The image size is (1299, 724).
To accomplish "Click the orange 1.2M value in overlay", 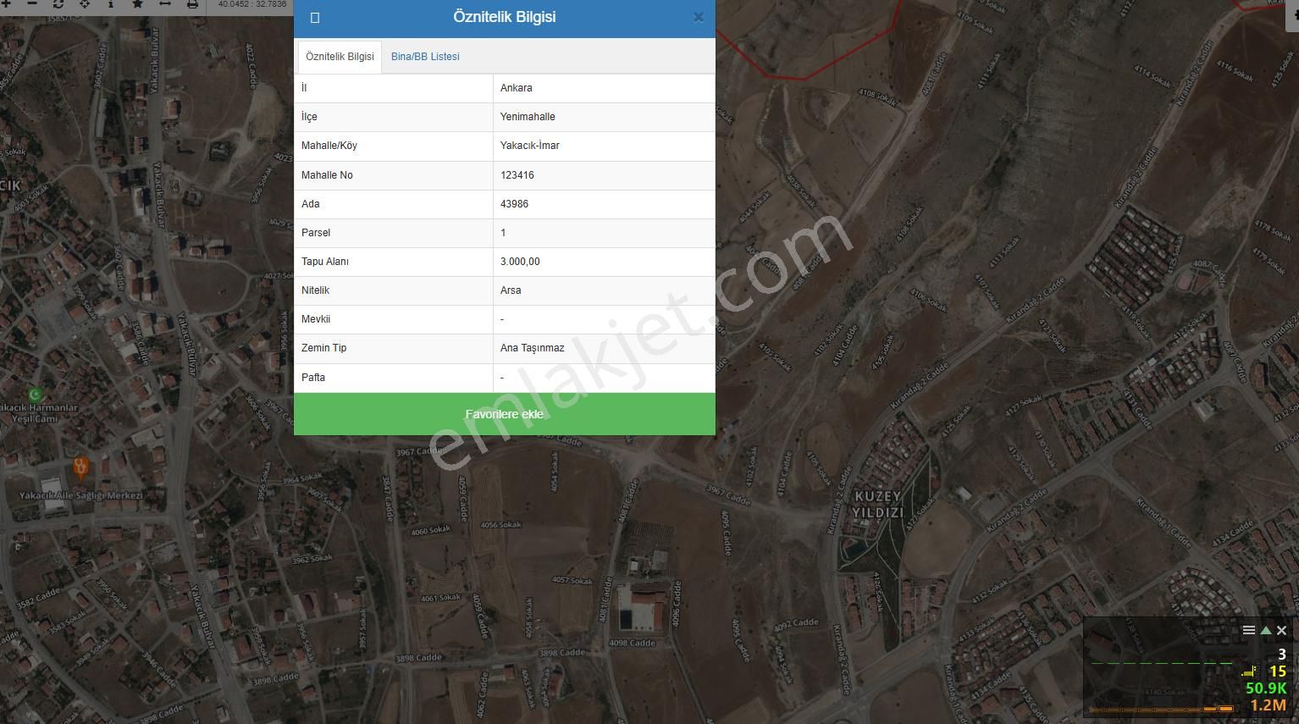I will 1268,705.
